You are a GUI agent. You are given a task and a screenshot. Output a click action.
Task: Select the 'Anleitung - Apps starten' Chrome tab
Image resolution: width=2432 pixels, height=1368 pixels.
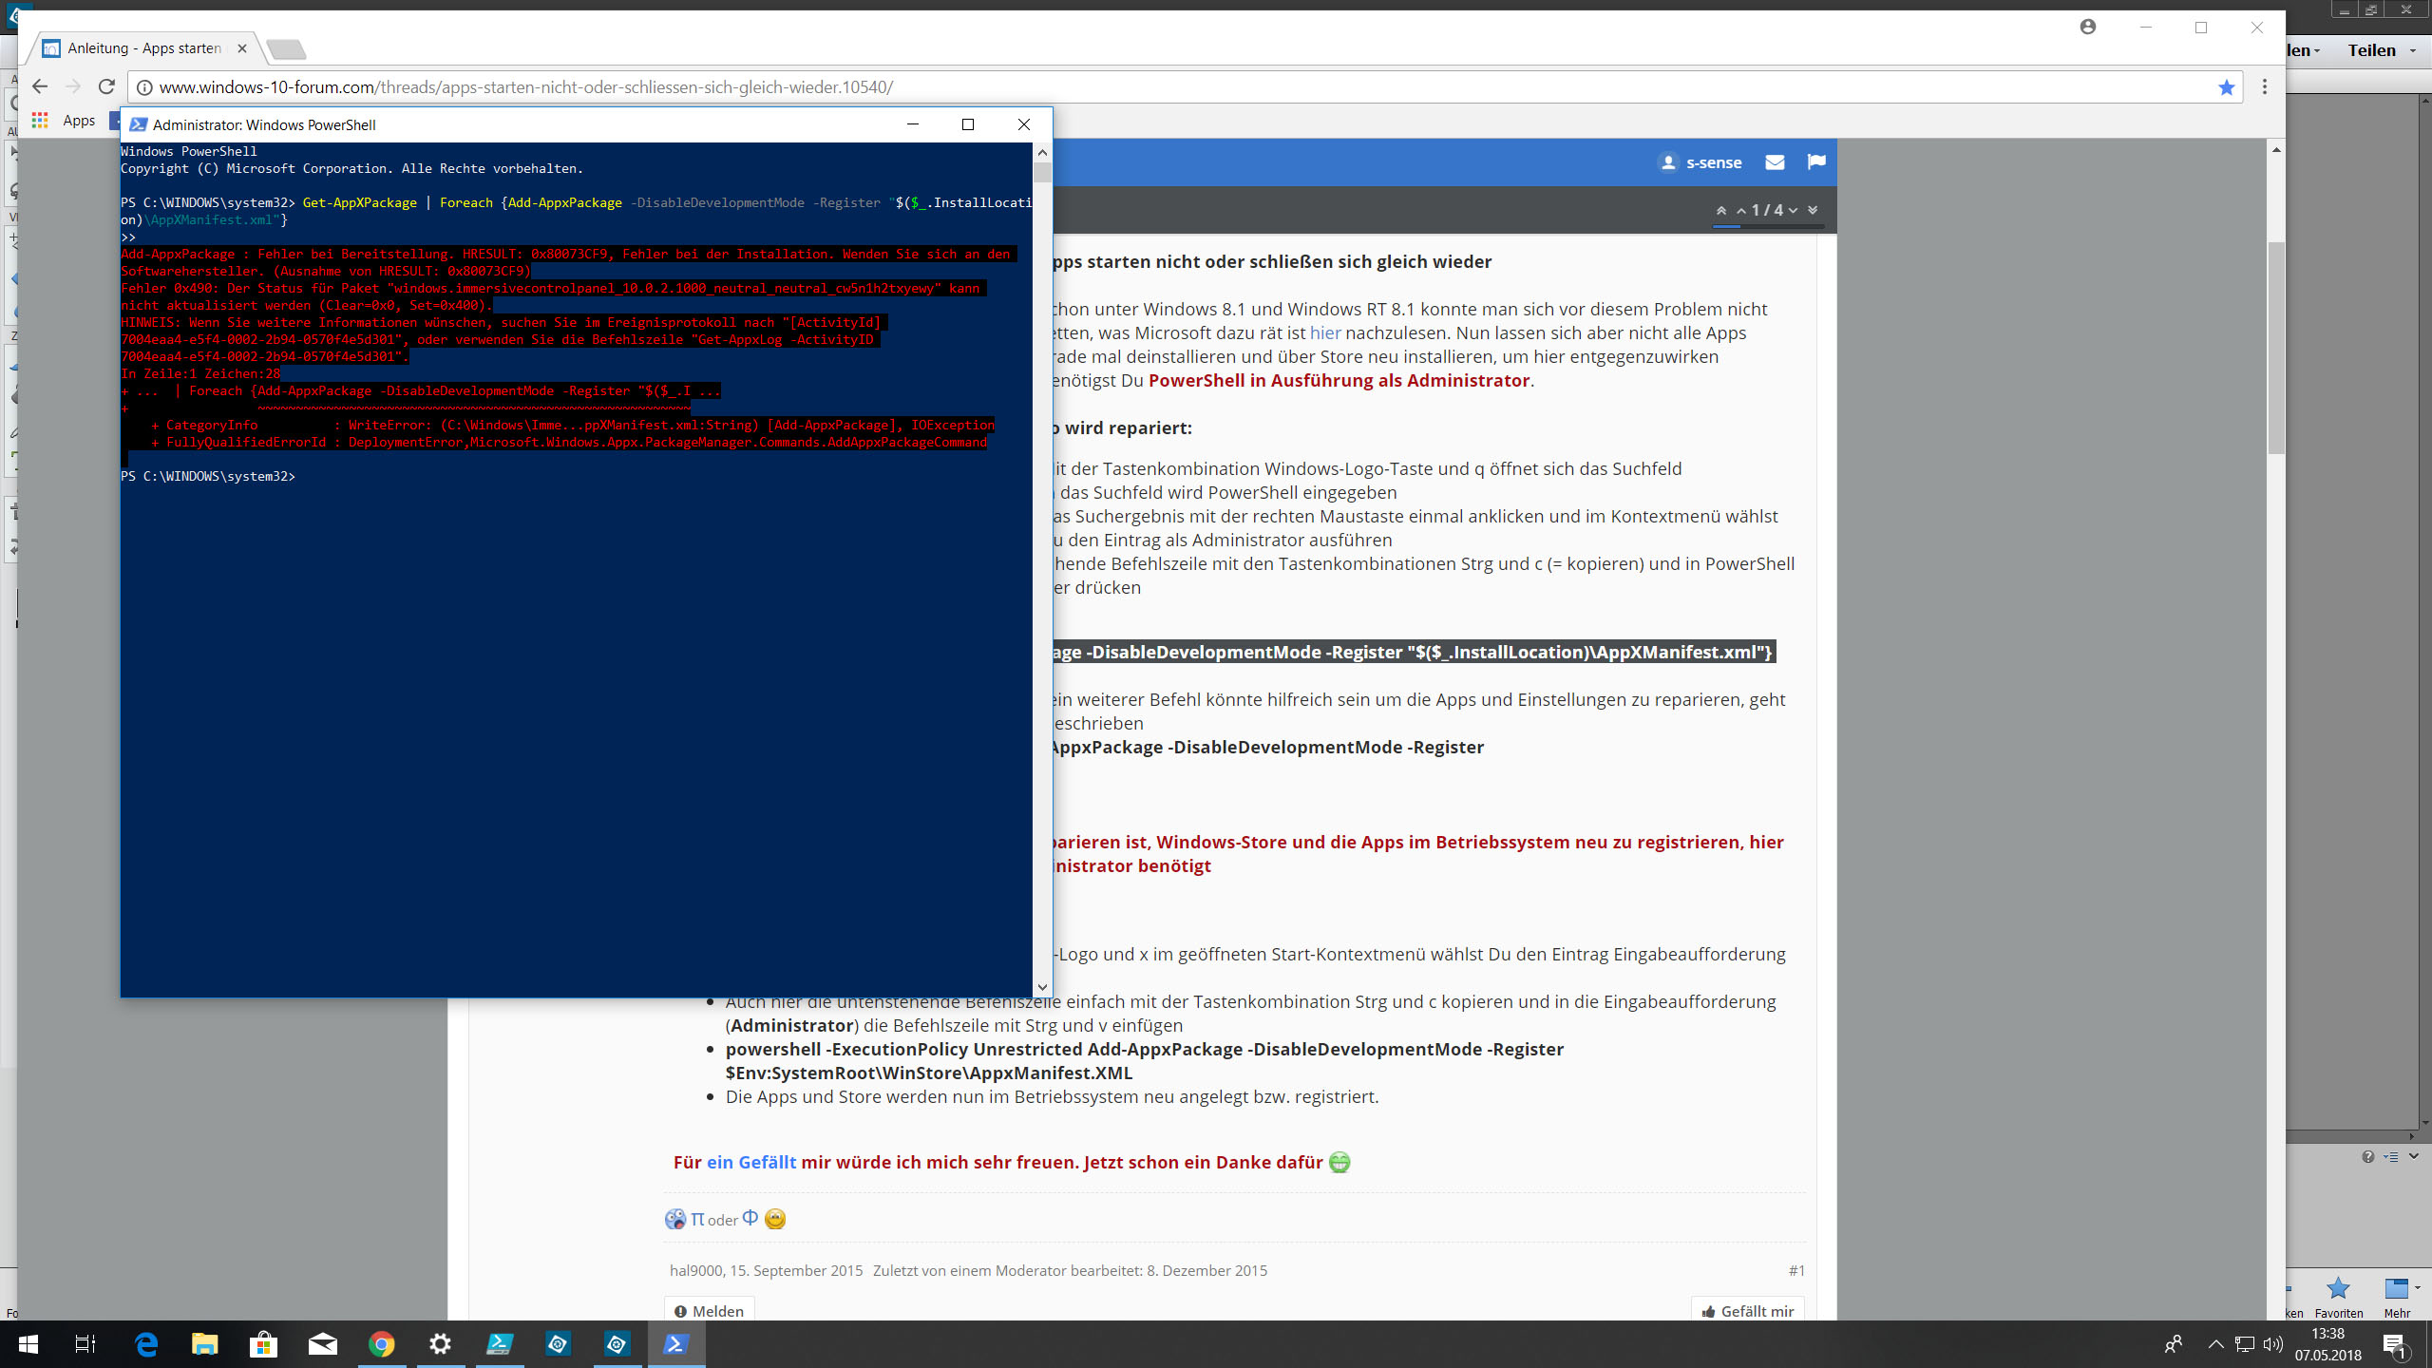tap(144, 48)
